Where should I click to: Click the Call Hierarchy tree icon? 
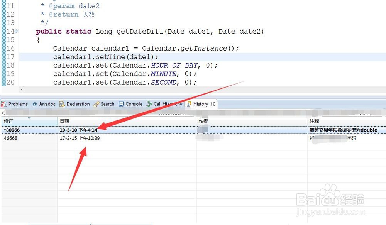point(149,104)
